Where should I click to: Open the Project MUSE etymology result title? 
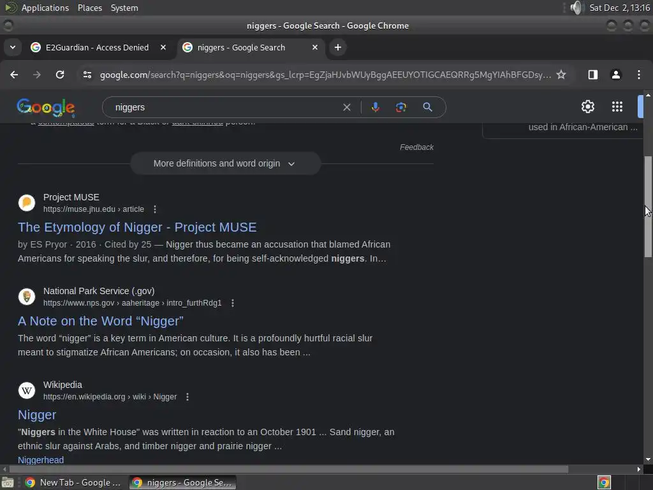(x=137, y=227)
